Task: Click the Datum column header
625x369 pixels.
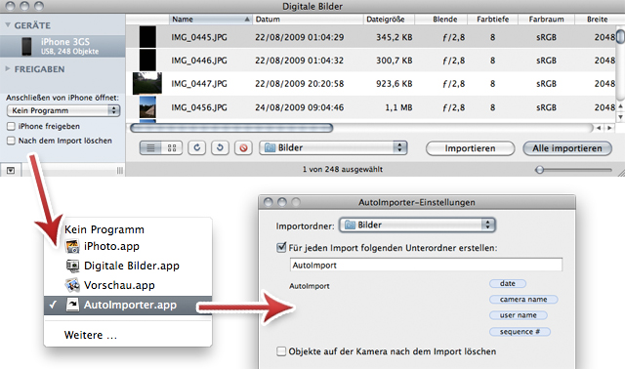Action: (308, 20)
